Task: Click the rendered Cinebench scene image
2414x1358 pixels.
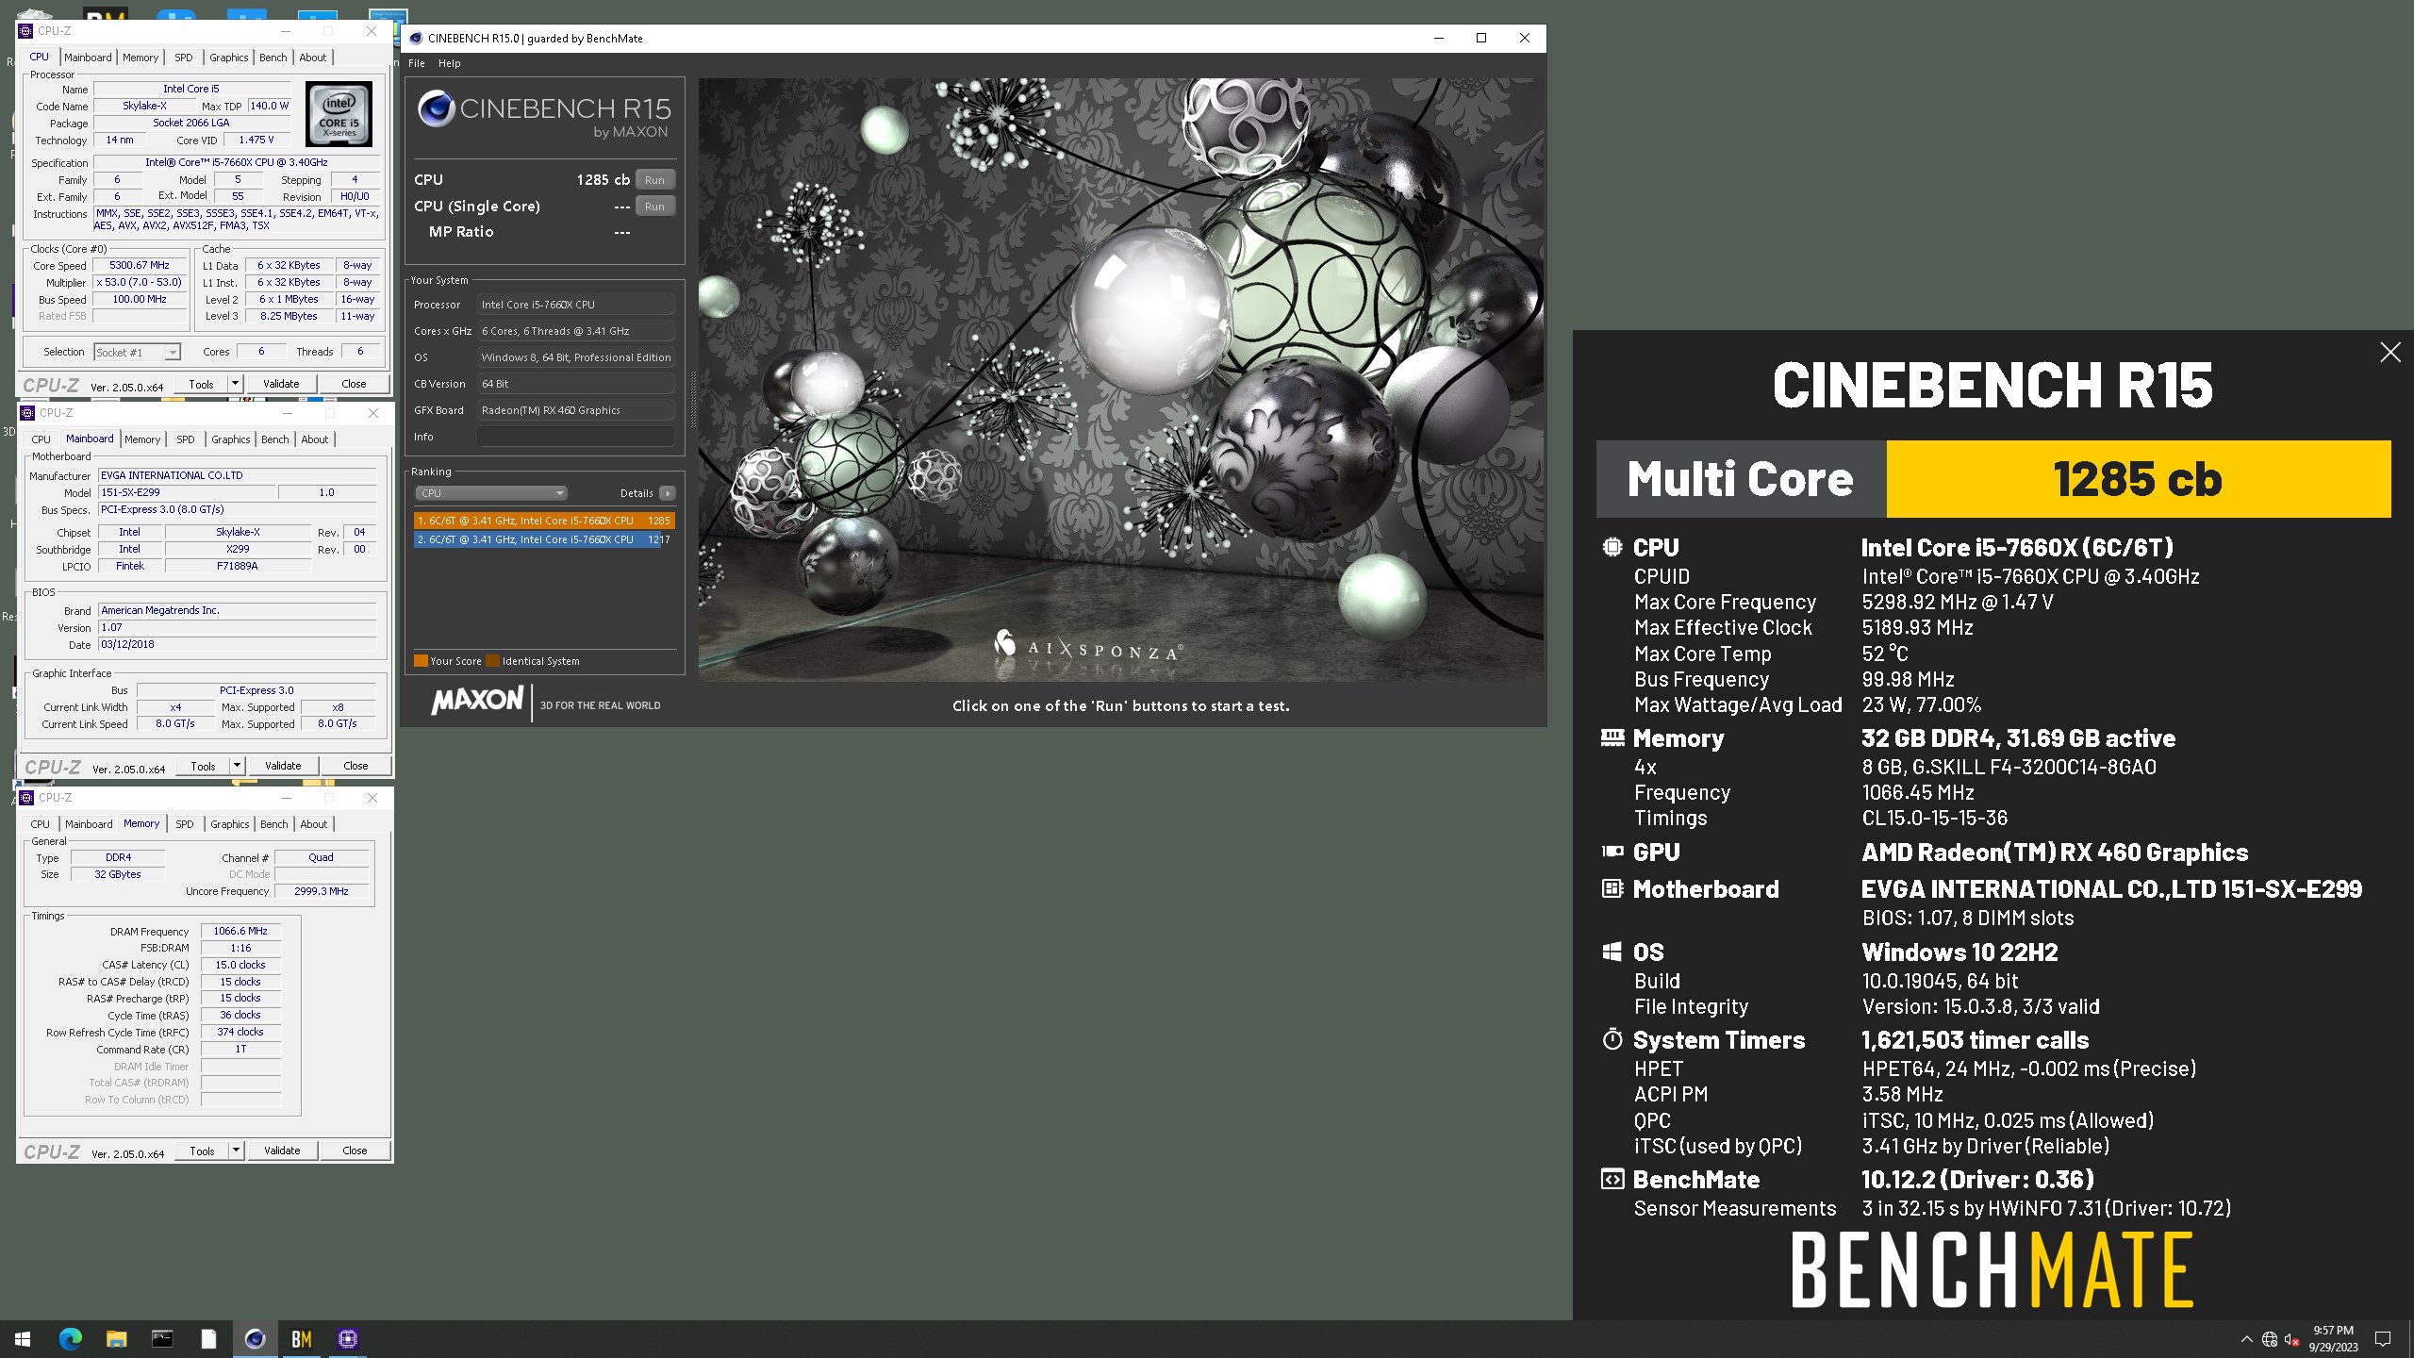Action: pos(1121,379)
